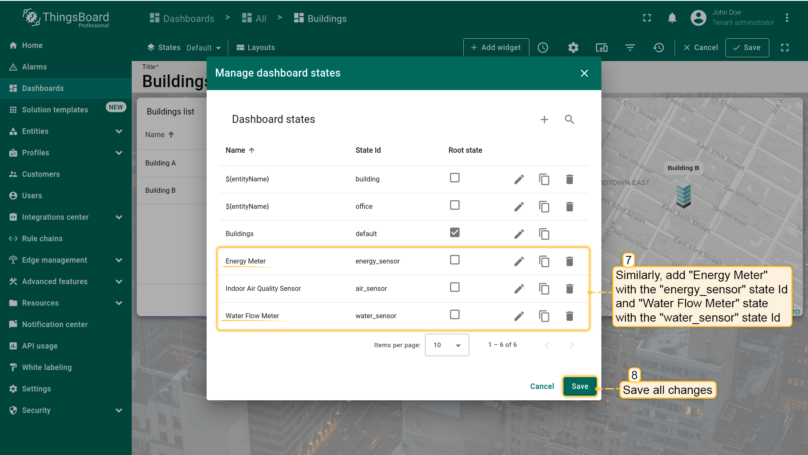The height and width of the screenshot is (455, 808).
Task: Copy the Water Flow Meter state
Action: (544, 316)
